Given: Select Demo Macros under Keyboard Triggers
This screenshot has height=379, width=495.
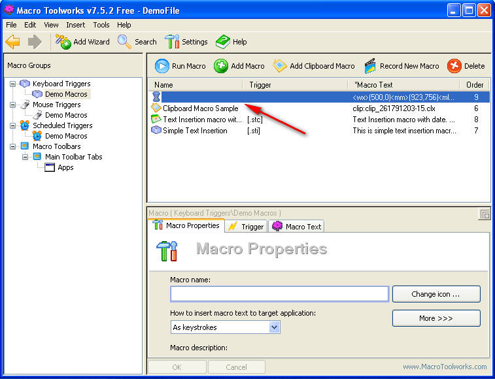Looking at the screenshot, I should pyautogui.click(x=66, y=94).
